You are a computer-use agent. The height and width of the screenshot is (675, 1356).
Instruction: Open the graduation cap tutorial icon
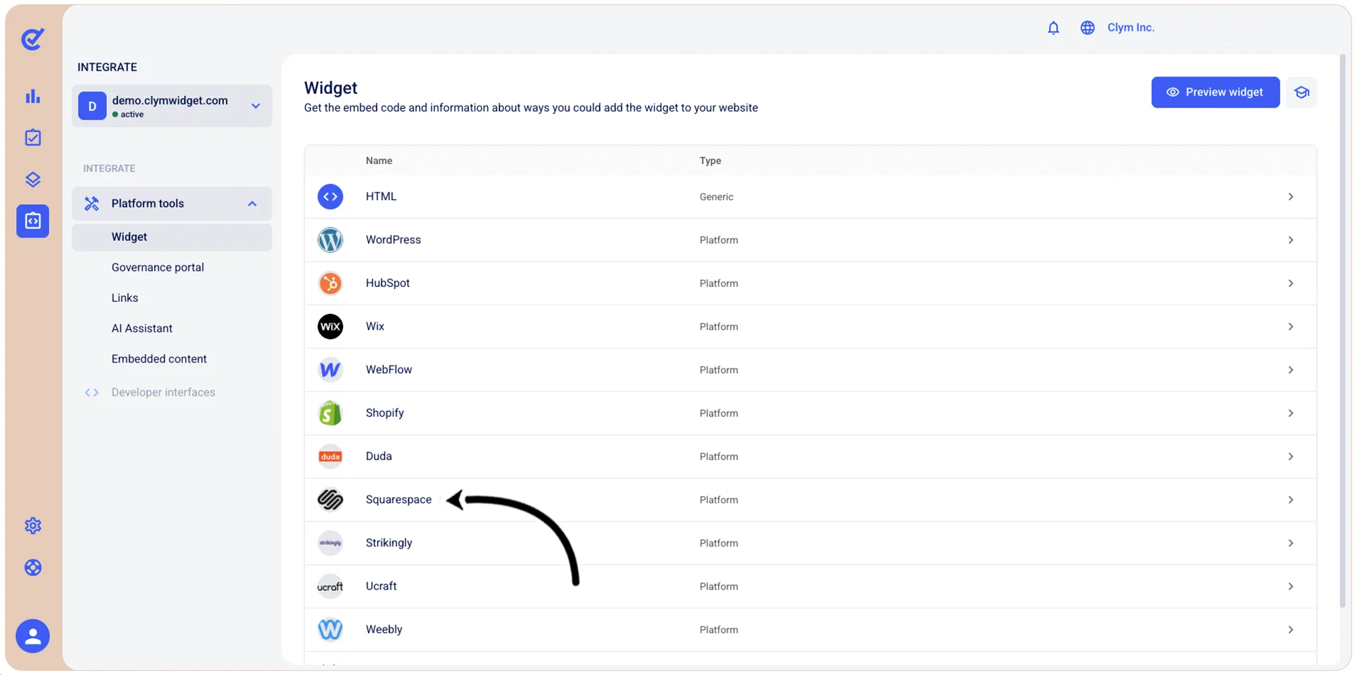[1302, 93]
